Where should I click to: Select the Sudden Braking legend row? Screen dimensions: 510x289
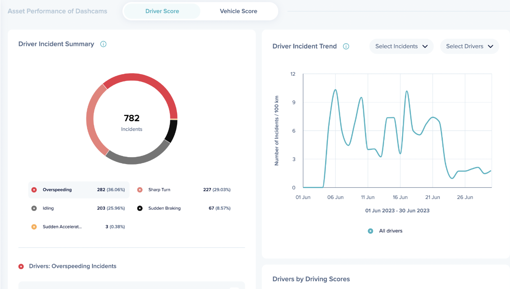184,208
